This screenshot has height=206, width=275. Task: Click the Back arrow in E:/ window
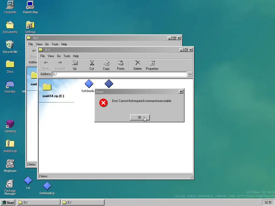coord(46,65)
